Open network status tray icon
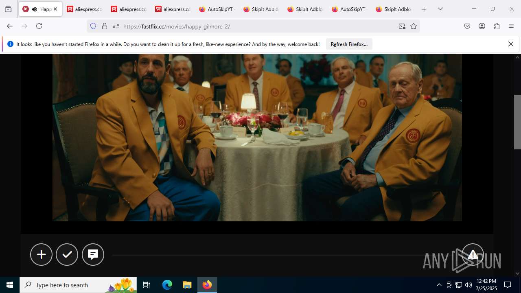The width and height of the screenshot is (521, 293). point(459,285)
